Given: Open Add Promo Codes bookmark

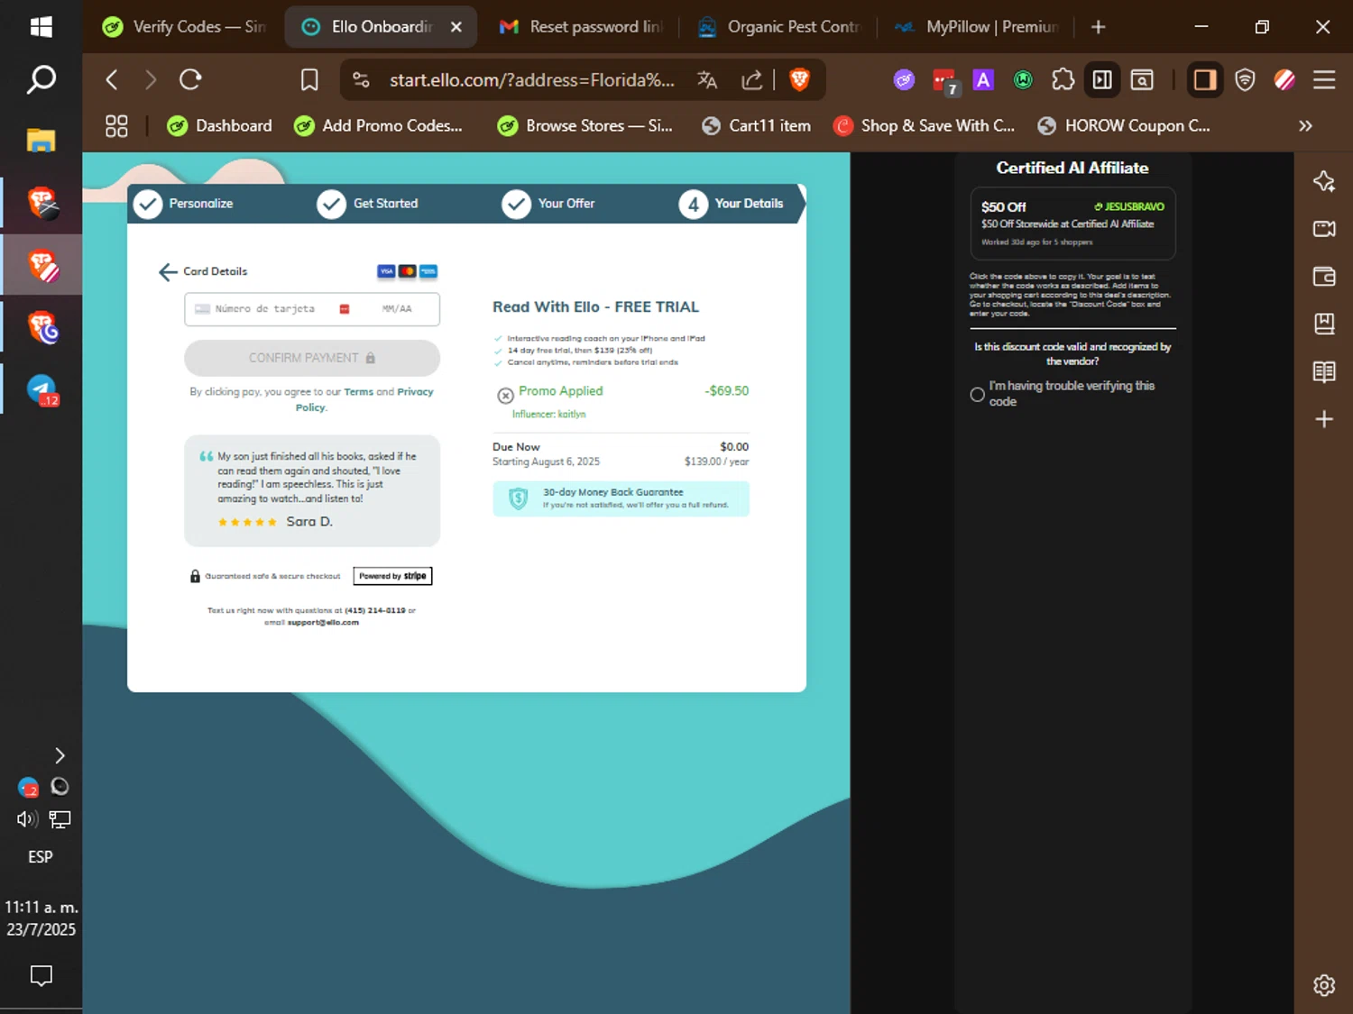Looking at the screenshot, I should 378,126.
